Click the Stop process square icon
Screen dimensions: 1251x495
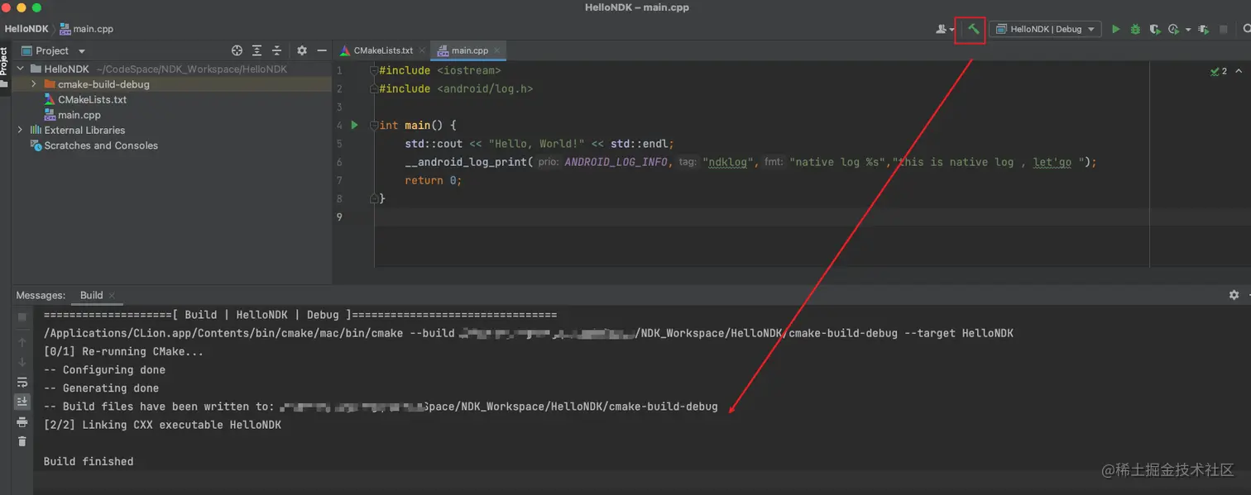pyautogui.click(x=1224, y=29)
